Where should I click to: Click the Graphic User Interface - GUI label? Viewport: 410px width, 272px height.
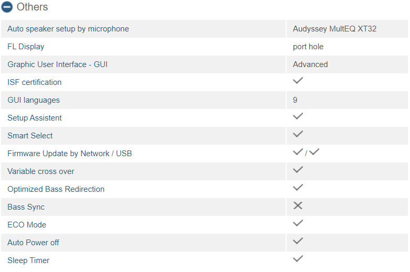pos(57,64)
